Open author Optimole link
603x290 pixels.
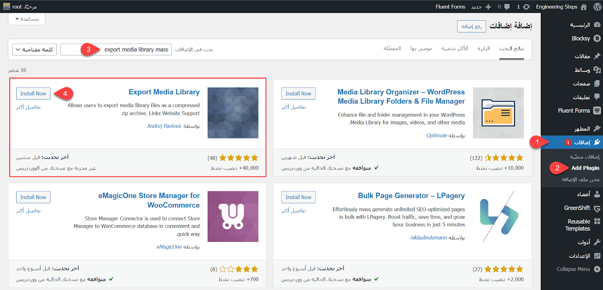(436, 135)
